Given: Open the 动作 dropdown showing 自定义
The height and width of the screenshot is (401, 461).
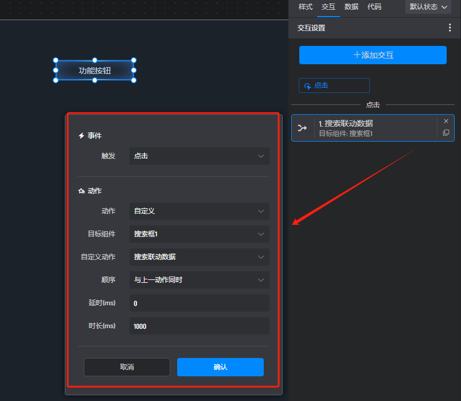Looking at the screenshot, I should tap(200, 211).
